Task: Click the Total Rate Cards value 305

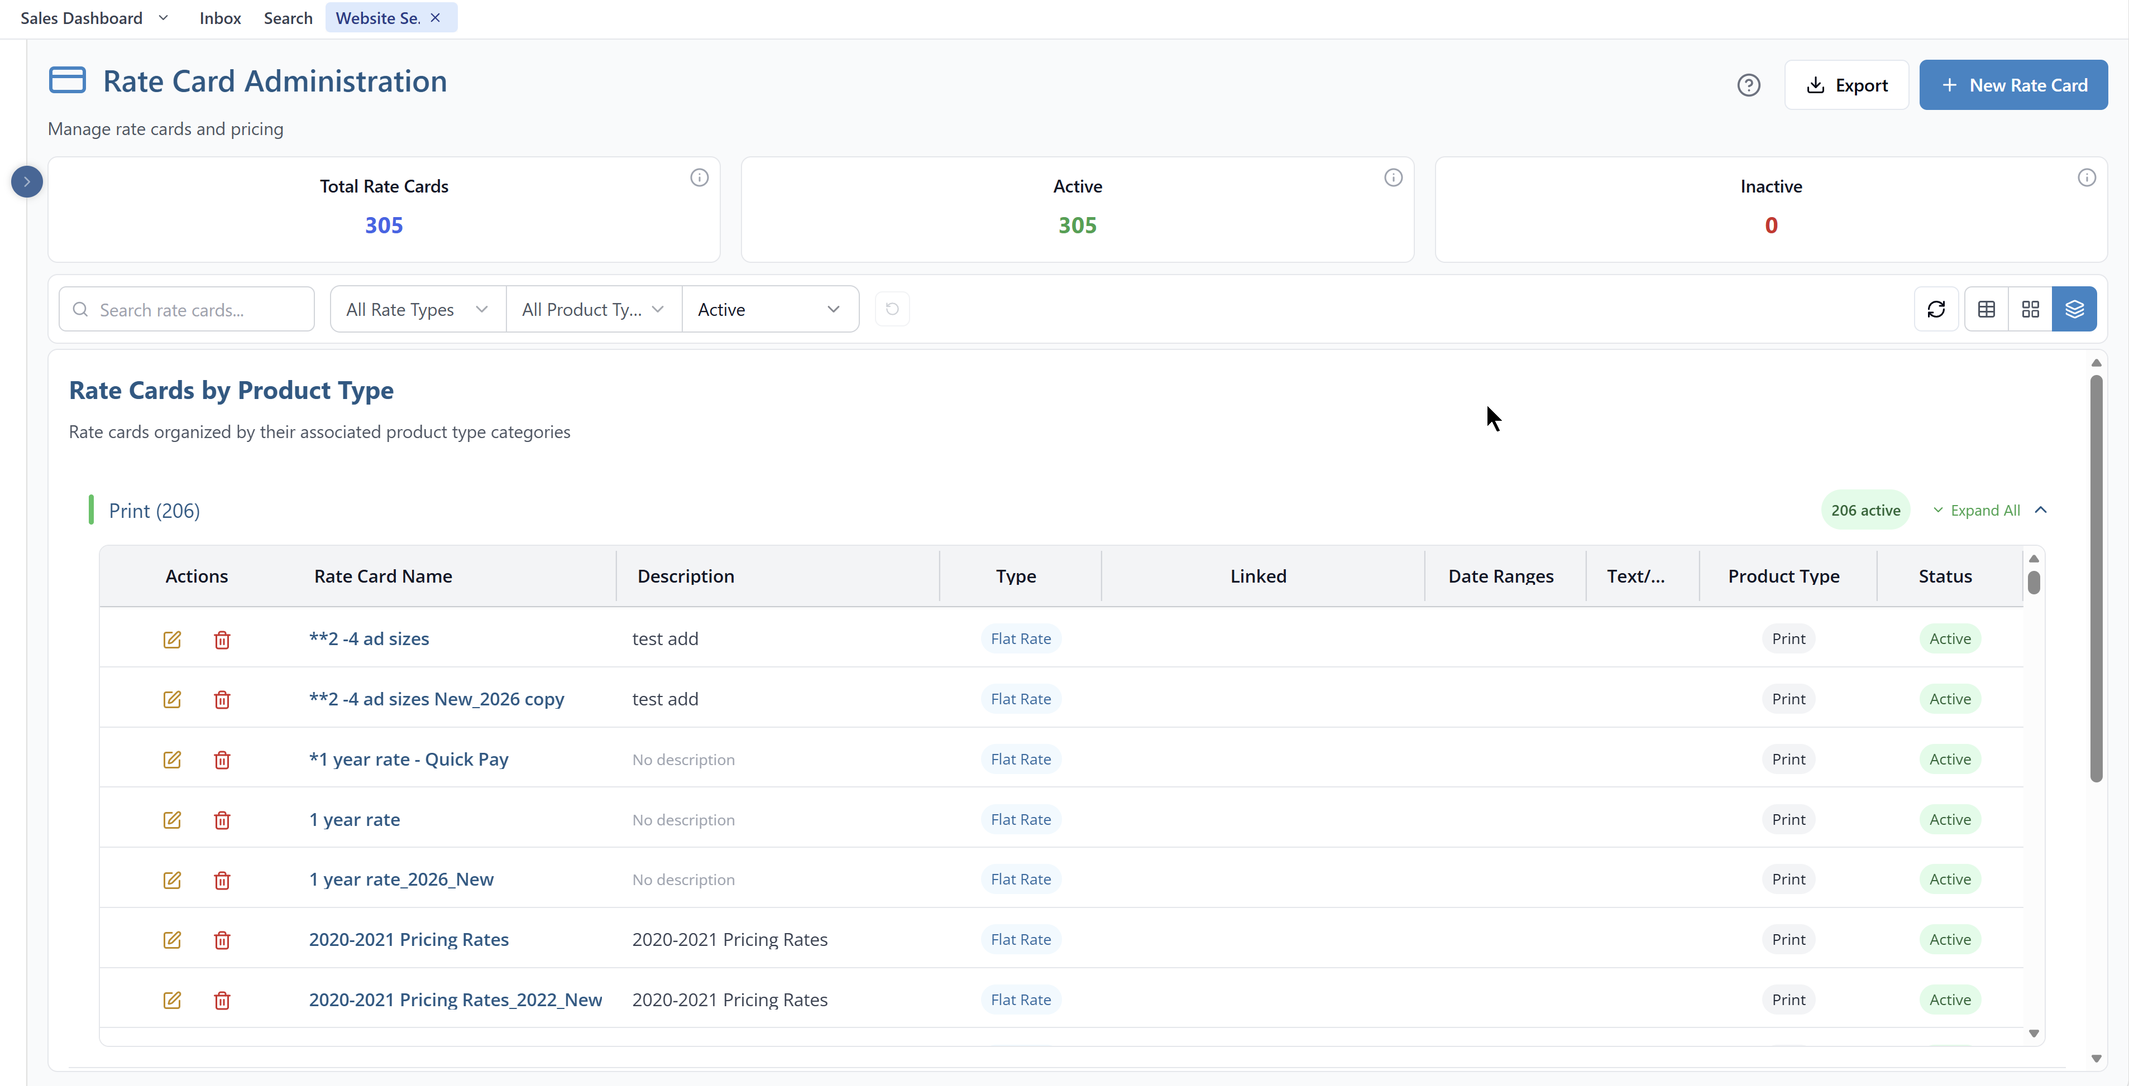Action: (x=384, y=225)
